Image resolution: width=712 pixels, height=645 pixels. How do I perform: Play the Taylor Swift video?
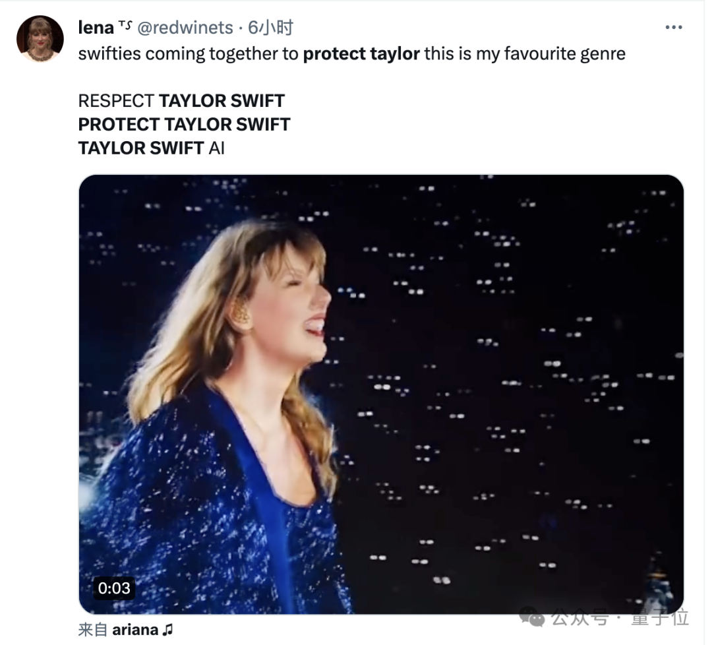[381, 394]
